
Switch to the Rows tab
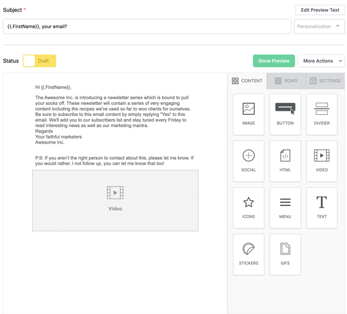pyautogui.click(x=286, y=81)
